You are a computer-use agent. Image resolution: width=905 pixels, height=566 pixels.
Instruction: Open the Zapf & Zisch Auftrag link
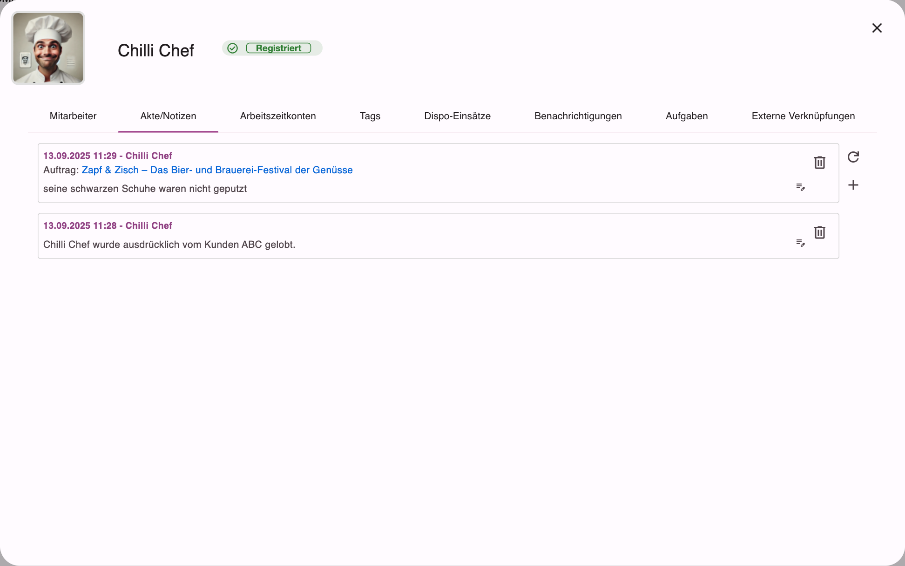click(217, 170)
